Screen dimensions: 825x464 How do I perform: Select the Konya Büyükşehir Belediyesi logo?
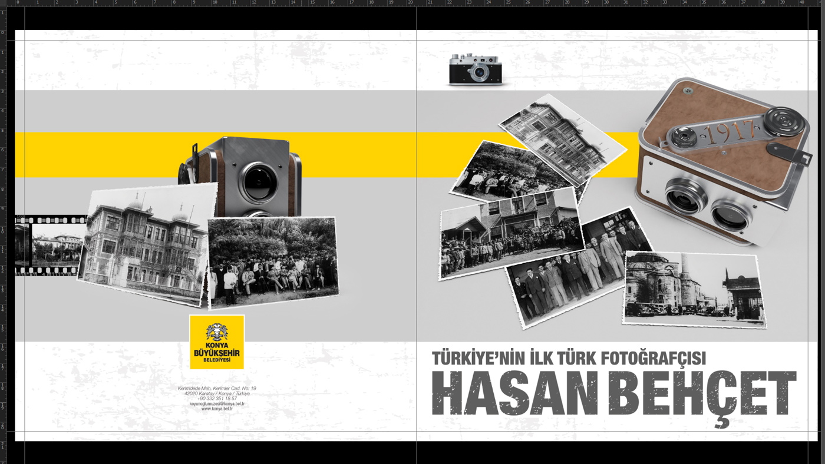click(x=217, y=342)
